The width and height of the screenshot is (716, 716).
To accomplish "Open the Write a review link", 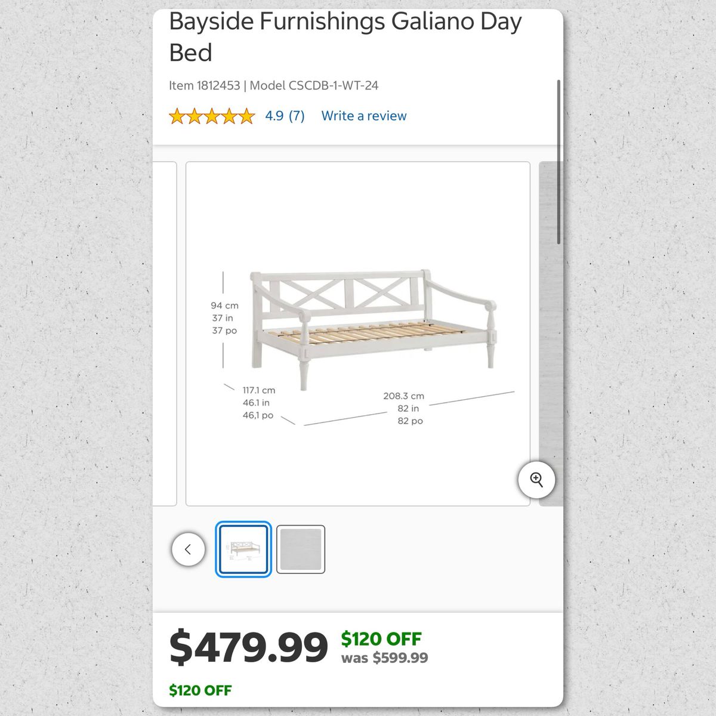I will (363, 116).
